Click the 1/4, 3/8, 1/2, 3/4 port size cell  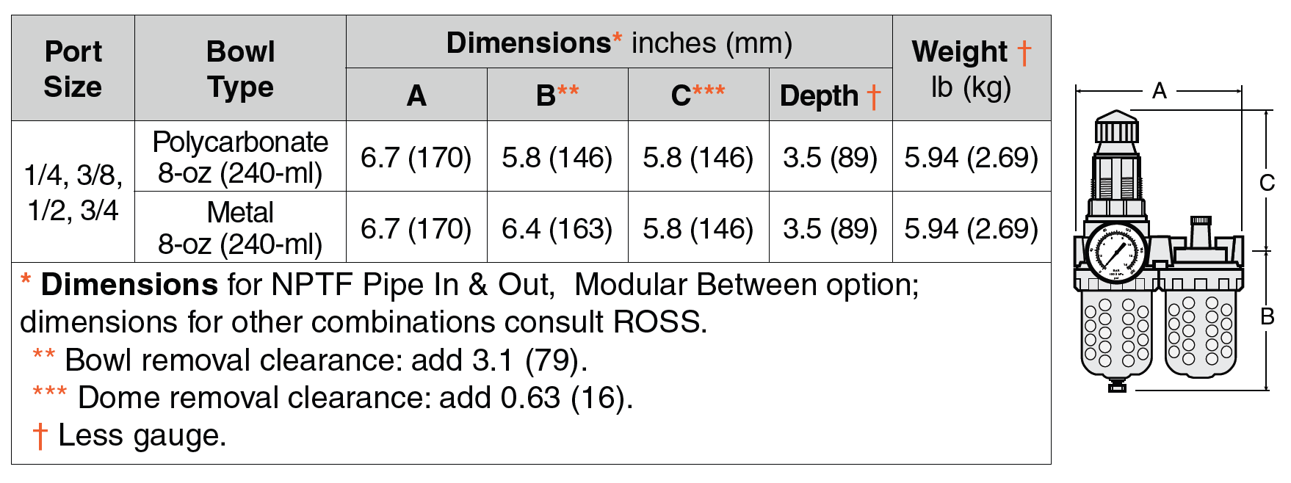73,192
